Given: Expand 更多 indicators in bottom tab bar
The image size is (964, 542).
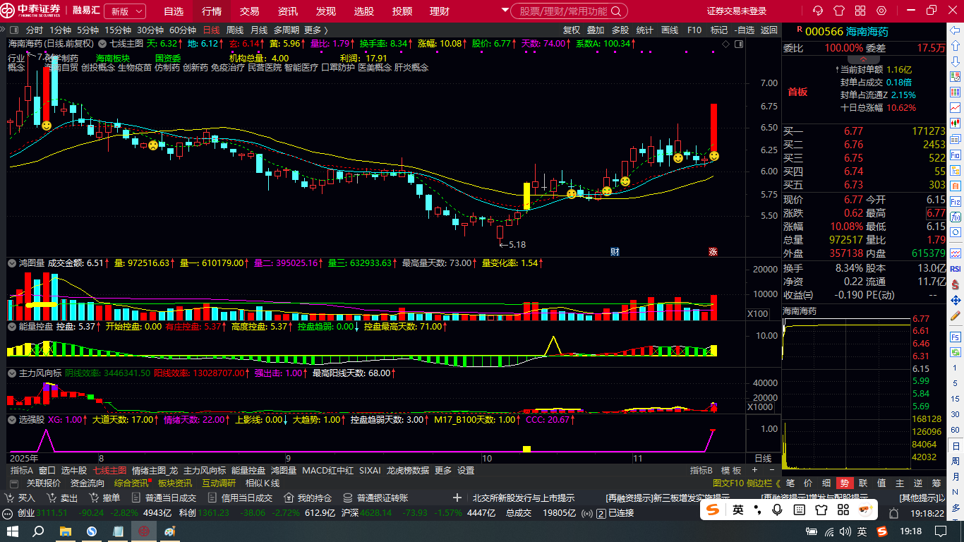Looking at the screenshot, I should [443, 470].
